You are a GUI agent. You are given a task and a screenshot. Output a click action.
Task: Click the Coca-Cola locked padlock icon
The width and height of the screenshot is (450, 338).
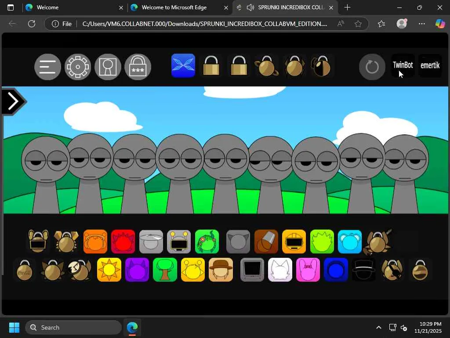tap(25, 270)
